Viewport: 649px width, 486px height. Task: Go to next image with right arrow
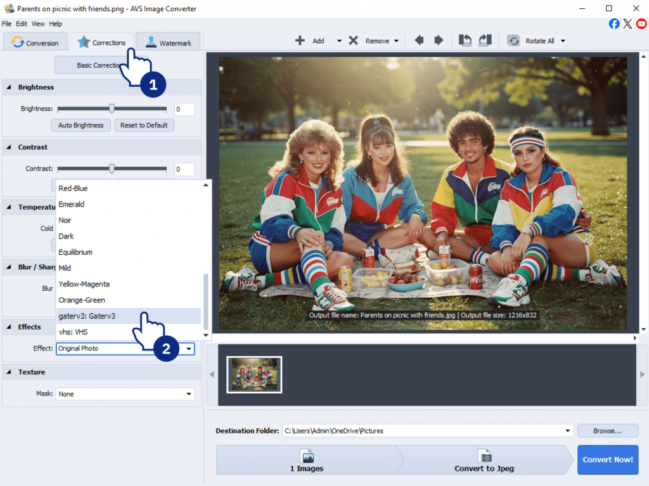439,41
